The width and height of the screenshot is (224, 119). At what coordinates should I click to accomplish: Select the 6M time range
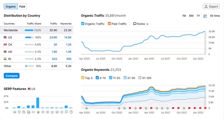click(191, 16)
